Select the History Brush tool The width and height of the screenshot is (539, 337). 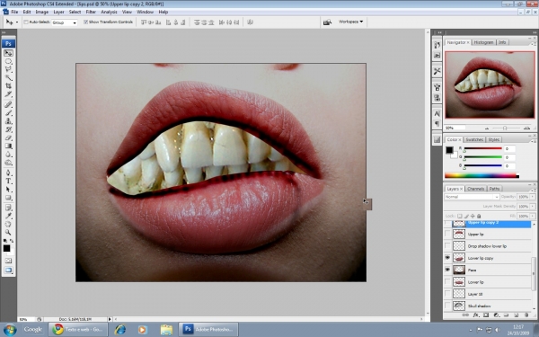coord(8,129)
